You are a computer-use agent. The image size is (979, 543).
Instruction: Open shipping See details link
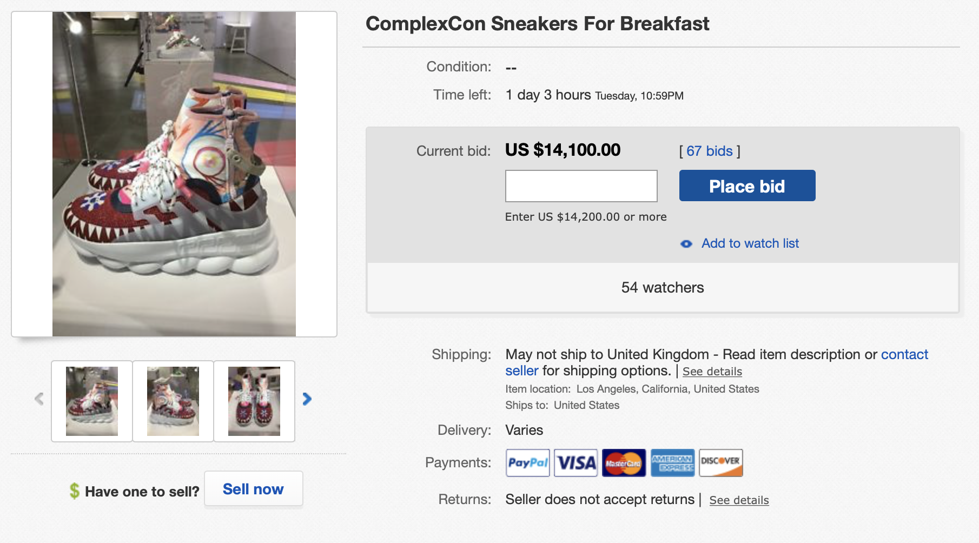pyautogui.click(x=712, y=372)
